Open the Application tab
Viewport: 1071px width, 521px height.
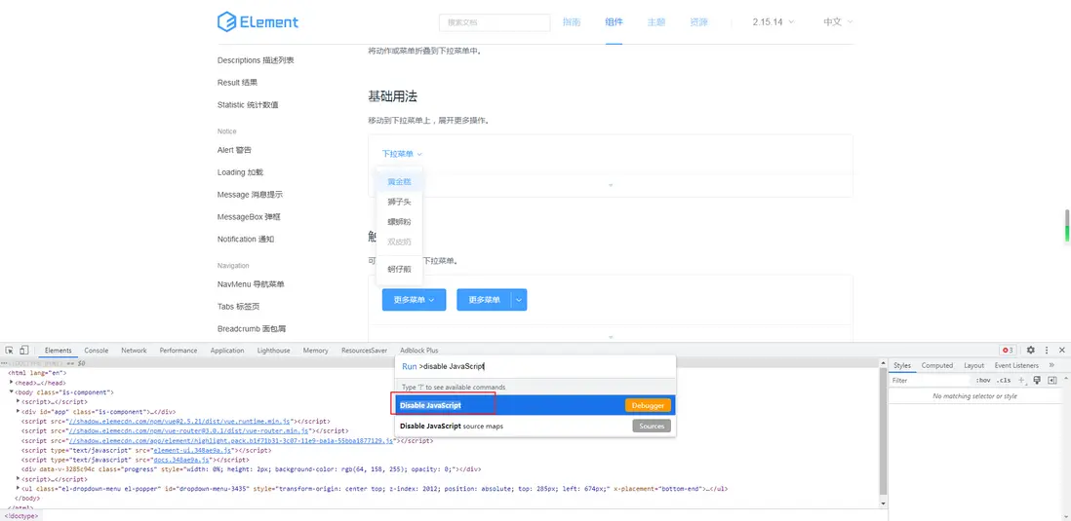[227, 351]
